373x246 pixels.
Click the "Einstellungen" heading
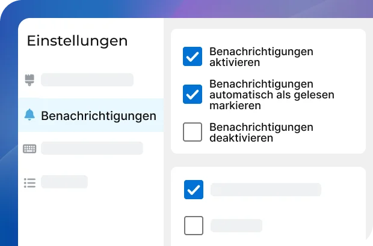tap(77, 41)
